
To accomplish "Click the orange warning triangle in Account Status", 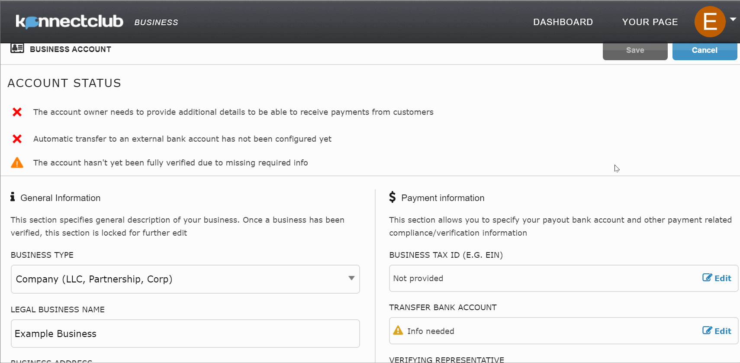I will pos(17,163).
